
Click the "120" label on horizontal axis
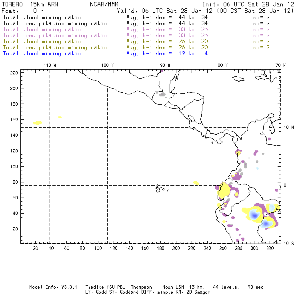(x=114, y=248)
